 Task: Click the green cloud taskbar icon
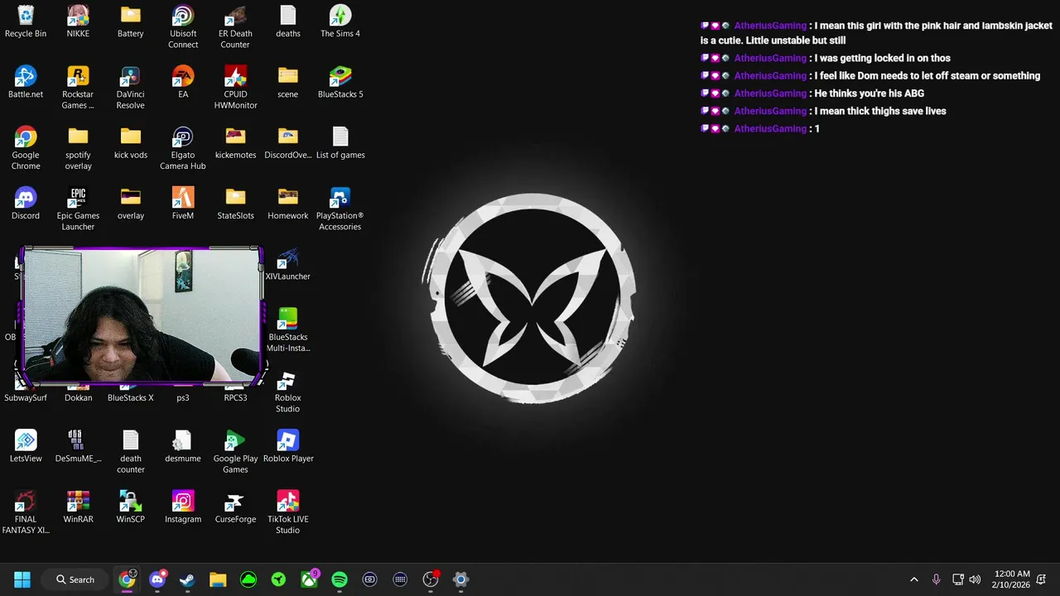248,579
